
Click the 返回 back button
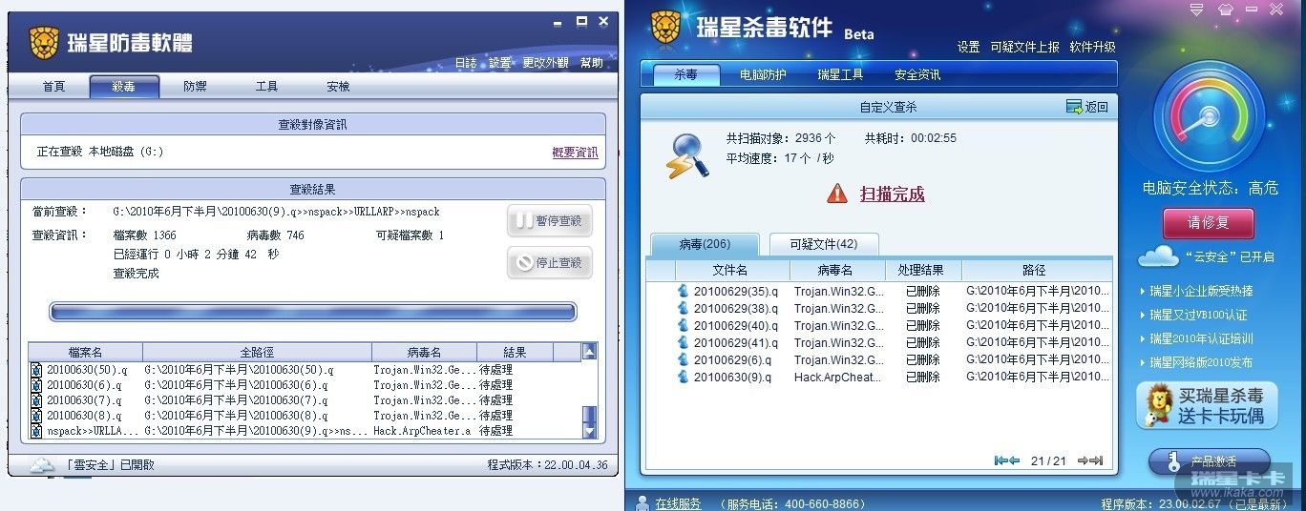coord(1086,107)
